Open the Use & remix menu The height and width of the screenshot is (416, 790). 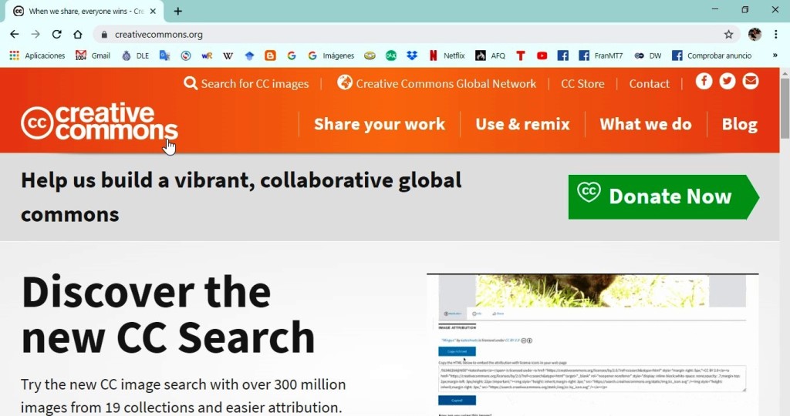click(522, 124)
